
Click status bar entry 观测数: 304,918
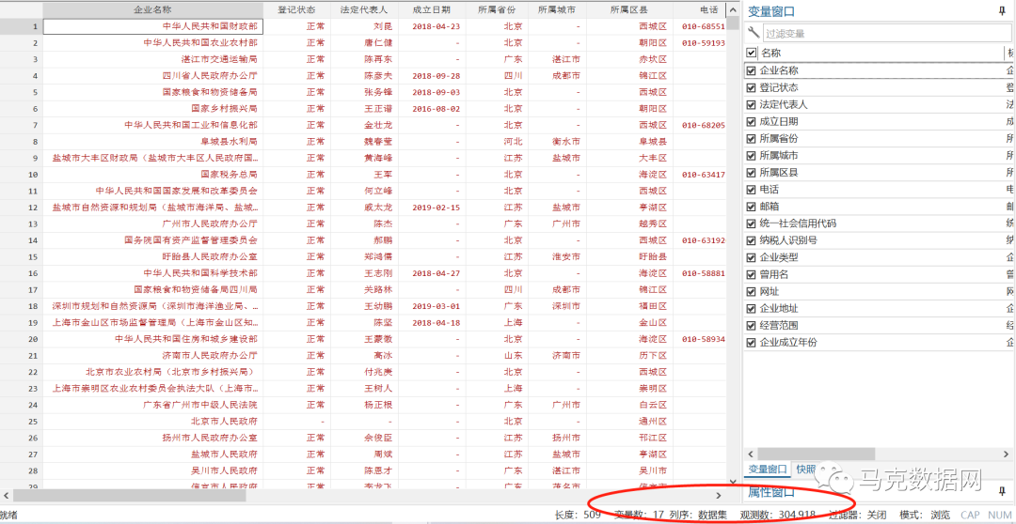778,515
